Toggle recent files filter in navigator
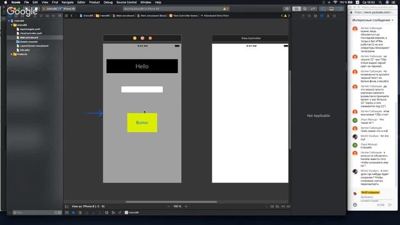Image resolution: width=400 pixels, height=225 pixels. pos(56,212)
